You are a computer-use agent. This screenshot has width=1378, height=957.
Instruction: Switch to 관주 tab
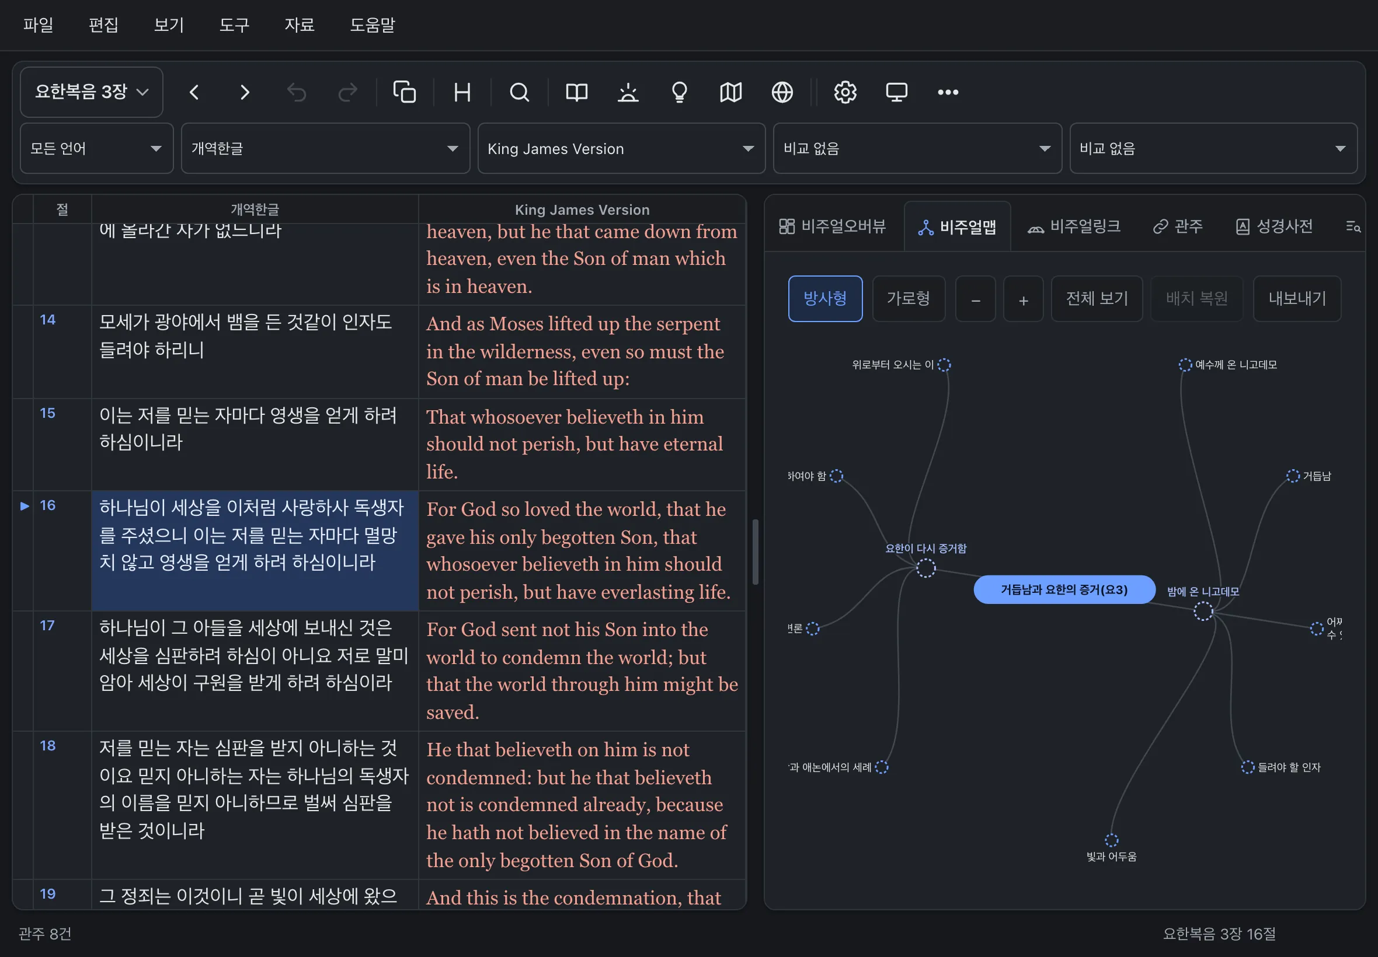point(1178,226)
